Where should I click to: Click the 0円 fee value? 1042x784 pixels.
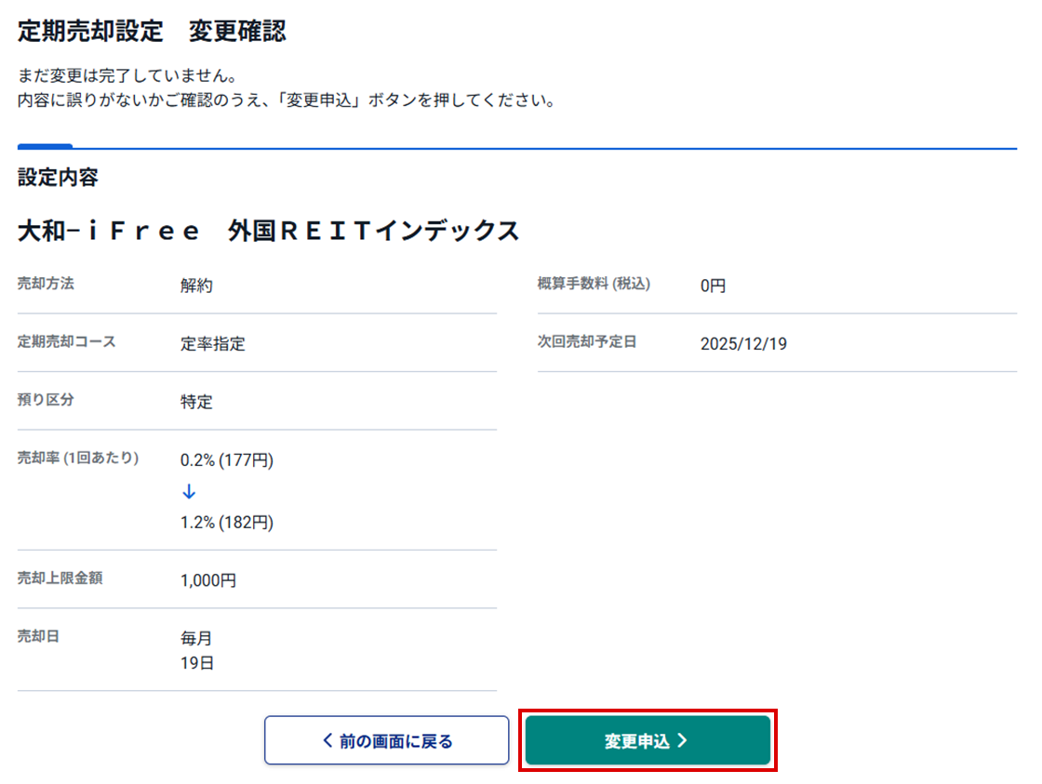713,286
